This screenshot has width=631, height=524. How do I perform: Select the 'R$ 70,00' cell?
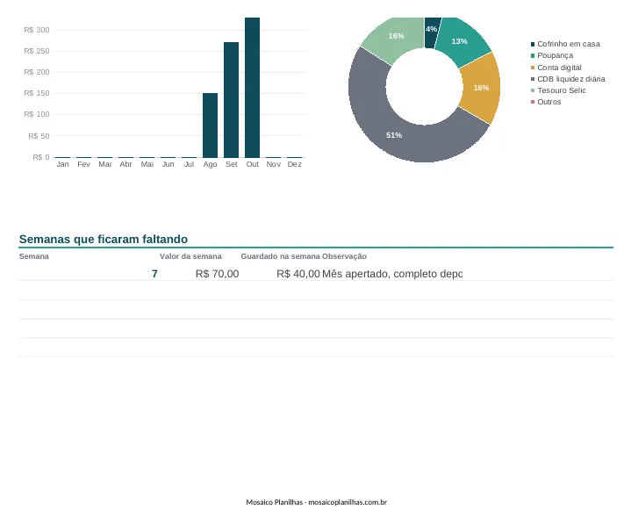[217, 274]
